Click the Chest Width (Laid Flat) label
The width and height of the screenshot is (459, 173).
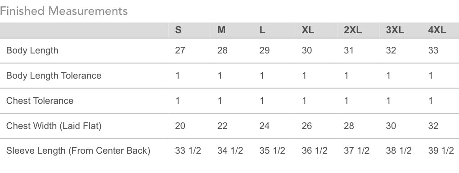pos(54,126)
